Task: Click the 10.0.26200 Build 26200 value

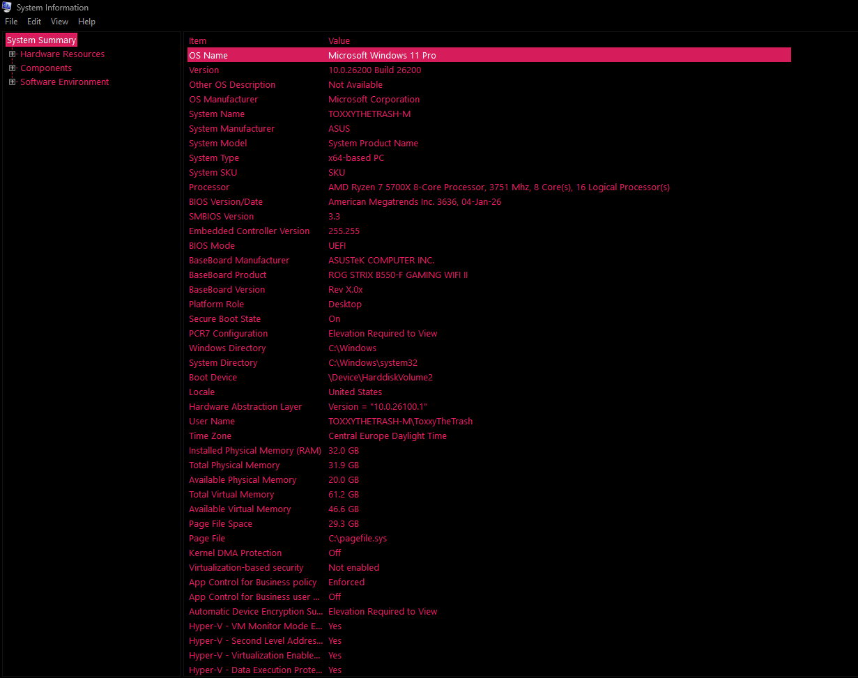Action: 374,70
